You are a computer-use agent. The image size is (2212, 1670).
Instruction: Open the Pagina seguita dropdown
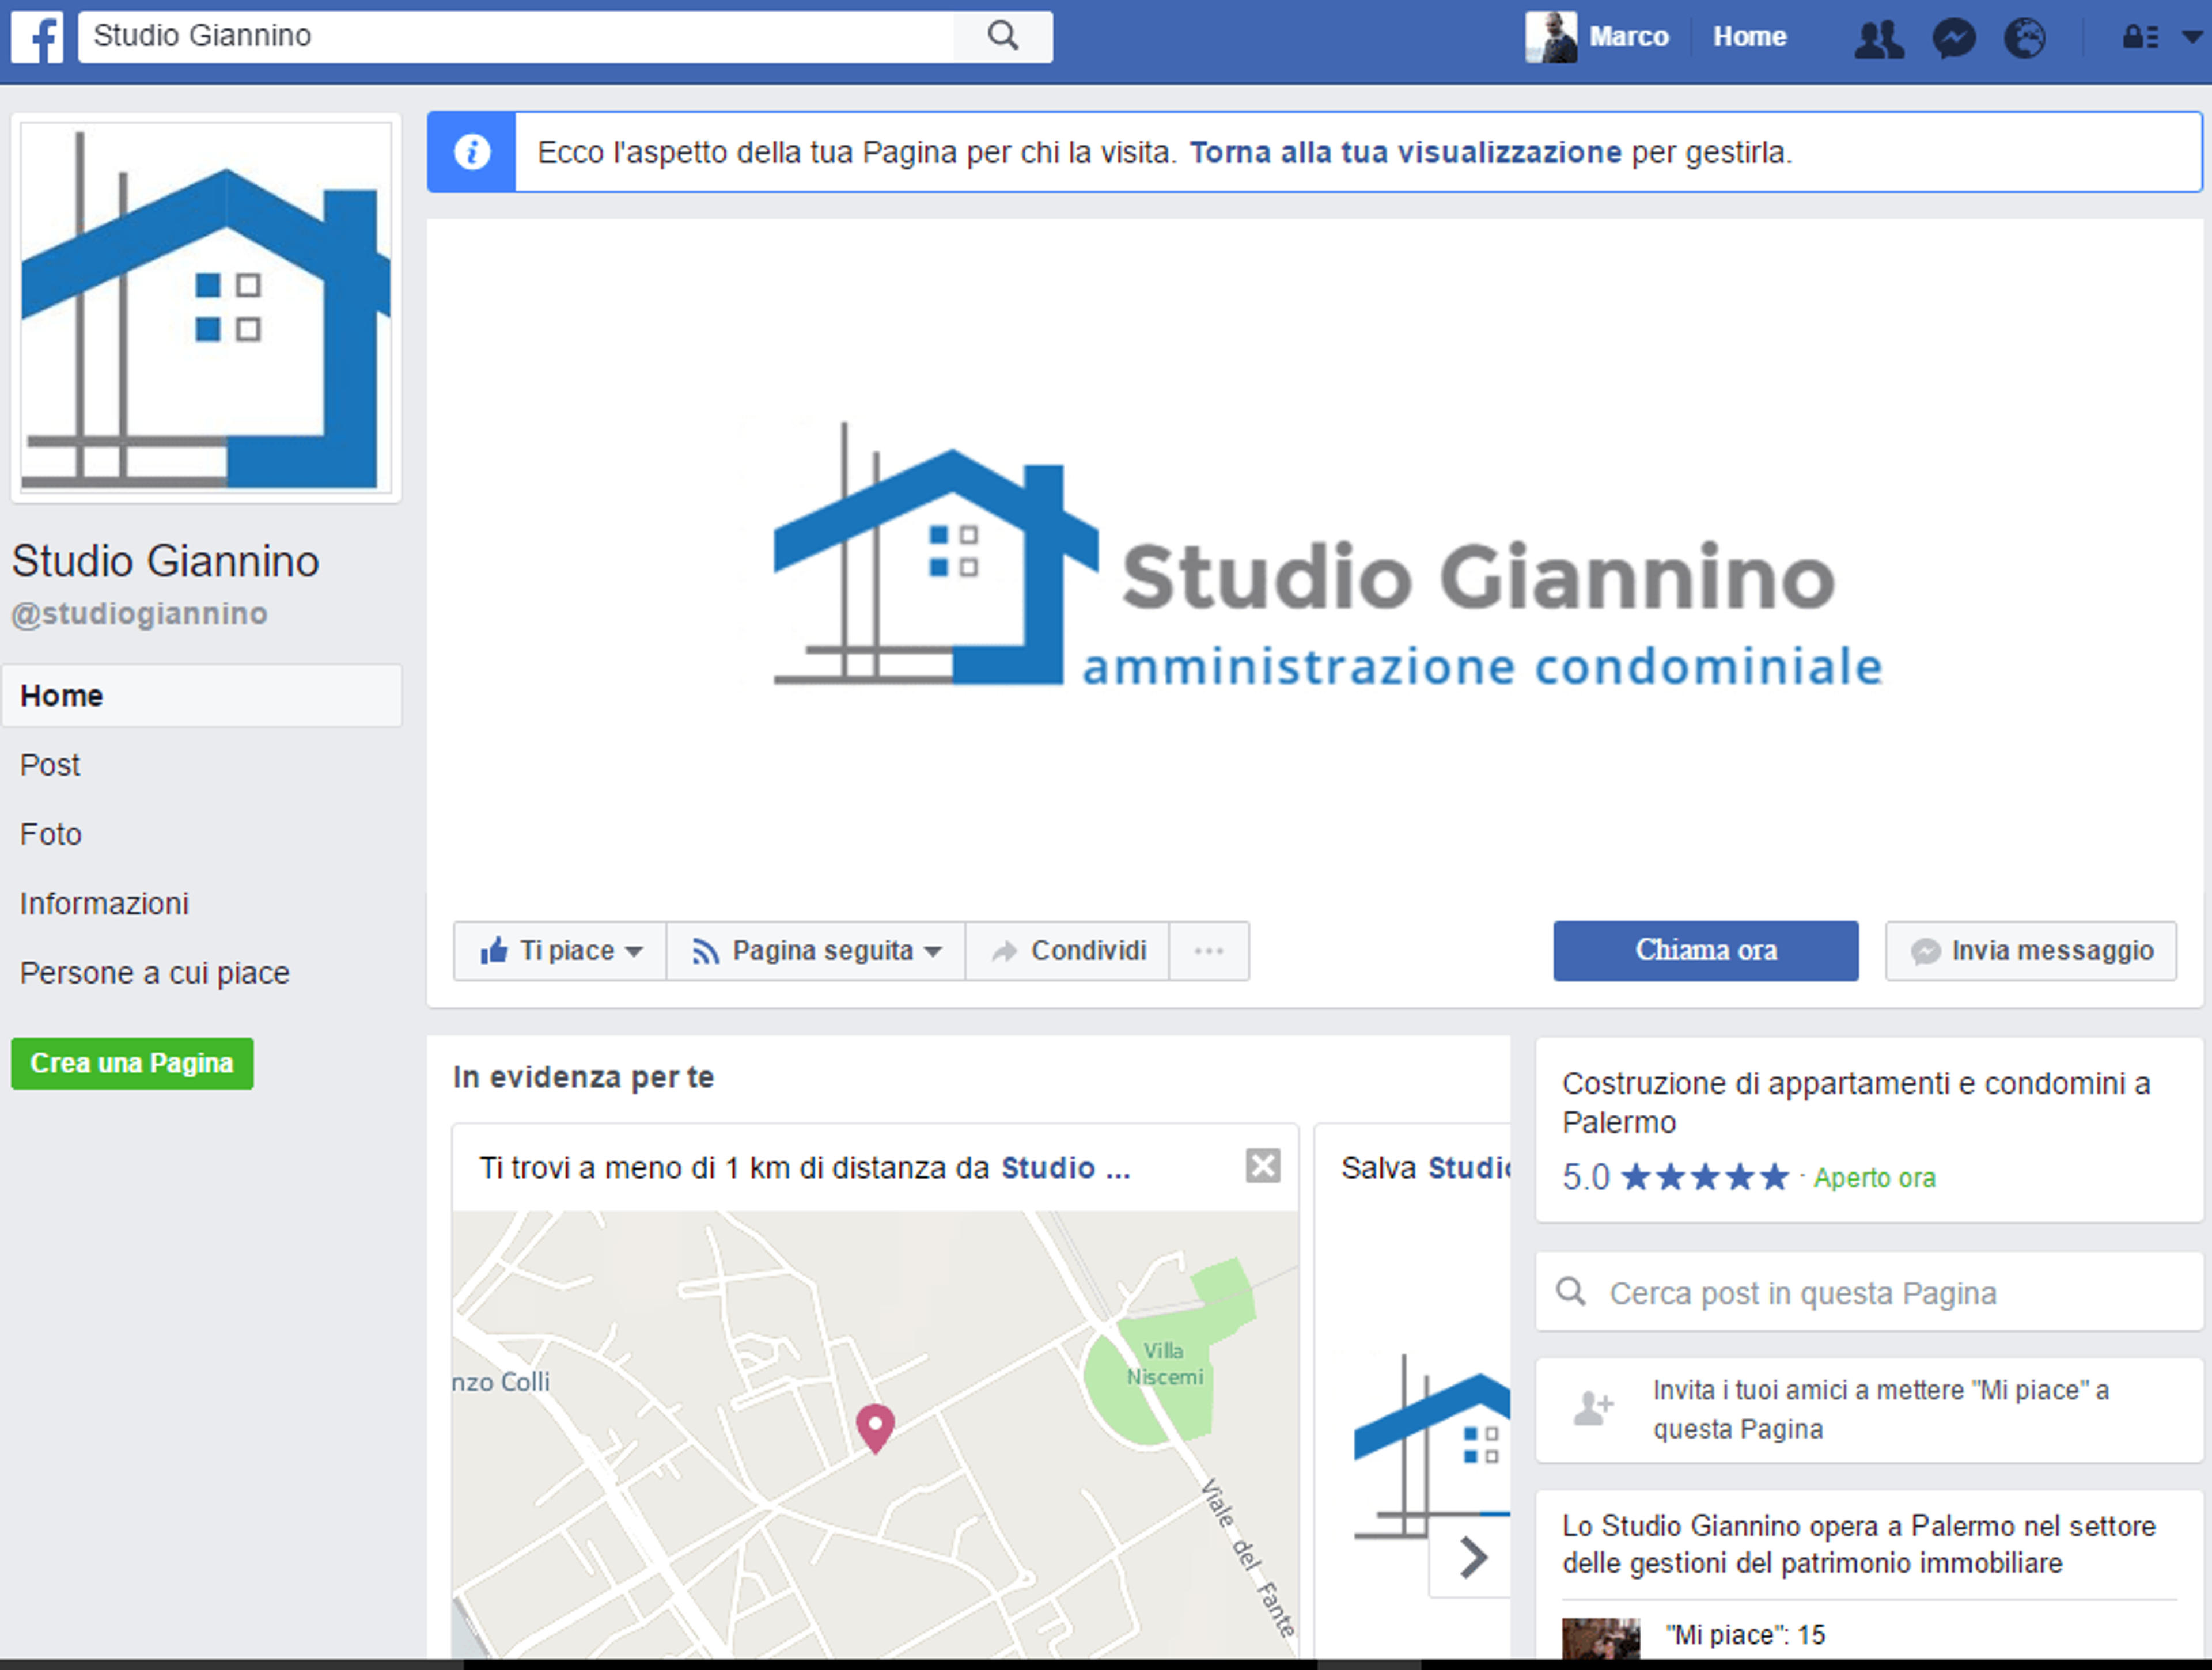click(x=816, y=950)
